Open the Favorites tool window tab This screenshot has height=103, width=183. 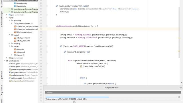click(2, 90)
